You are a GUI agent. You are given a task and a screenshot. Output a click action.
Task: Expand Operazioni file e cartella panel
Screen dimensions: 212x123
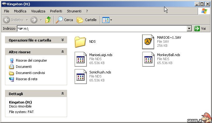click(62, 40)
